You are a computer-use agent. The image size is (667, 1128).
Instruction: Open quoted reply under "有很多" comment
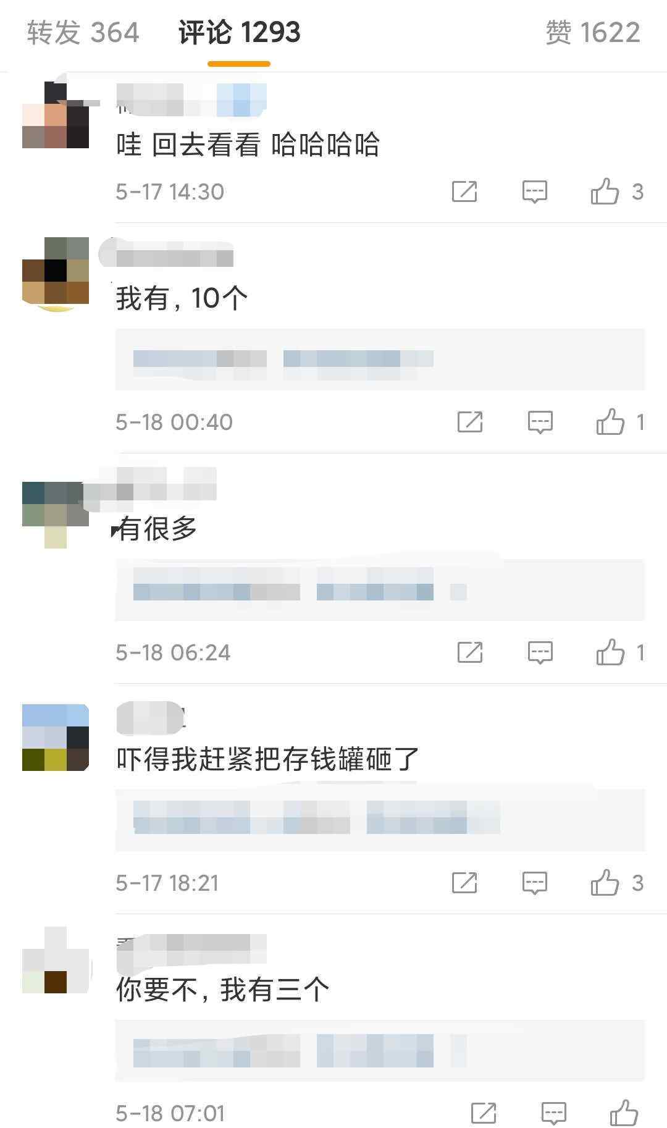point(380,590)
